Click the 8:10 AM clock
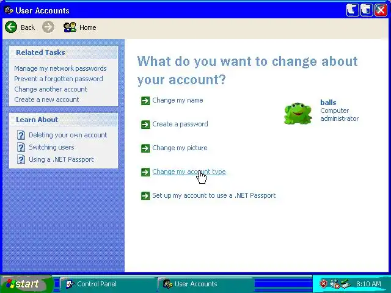 pos(368,284)
